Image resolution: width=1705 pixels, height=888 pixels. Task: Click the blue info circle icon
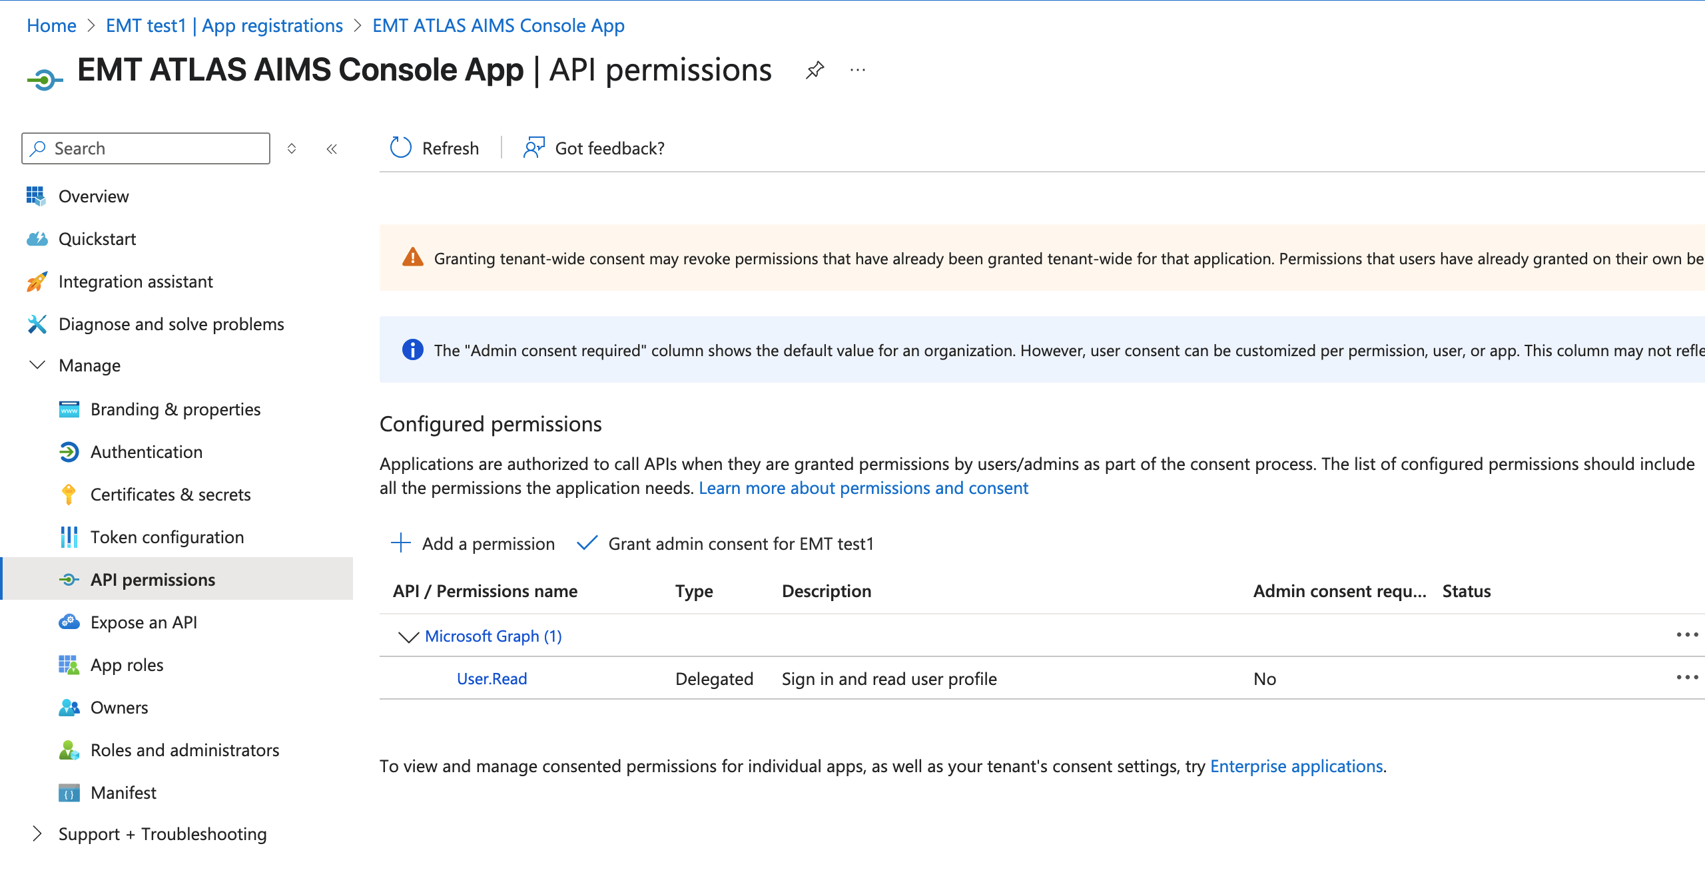pyautogui.click(x=413, y=349)
